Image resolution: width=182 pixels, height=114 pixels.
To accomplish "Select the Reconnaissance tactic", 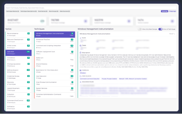I will (18, 35).
